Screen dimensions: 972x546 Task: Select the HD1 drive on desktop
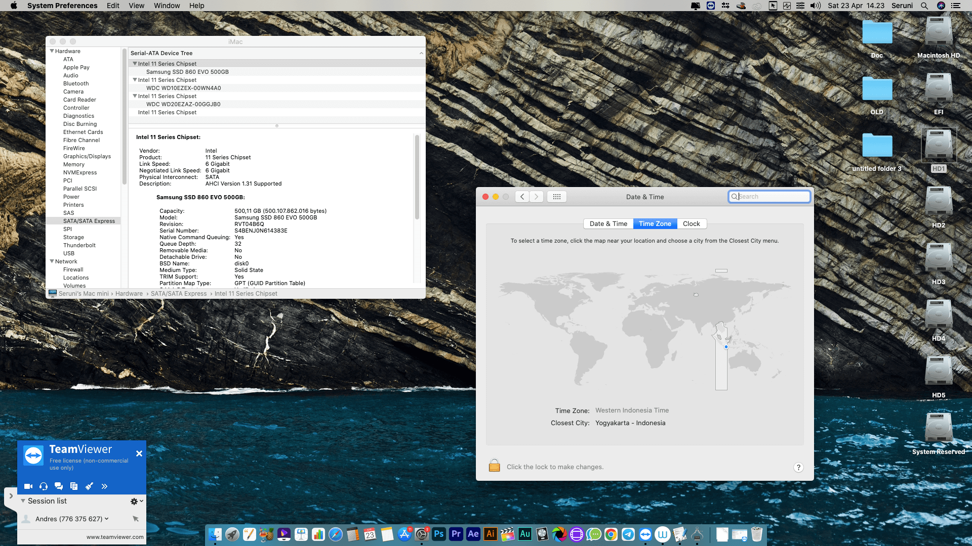coord(939,150)
